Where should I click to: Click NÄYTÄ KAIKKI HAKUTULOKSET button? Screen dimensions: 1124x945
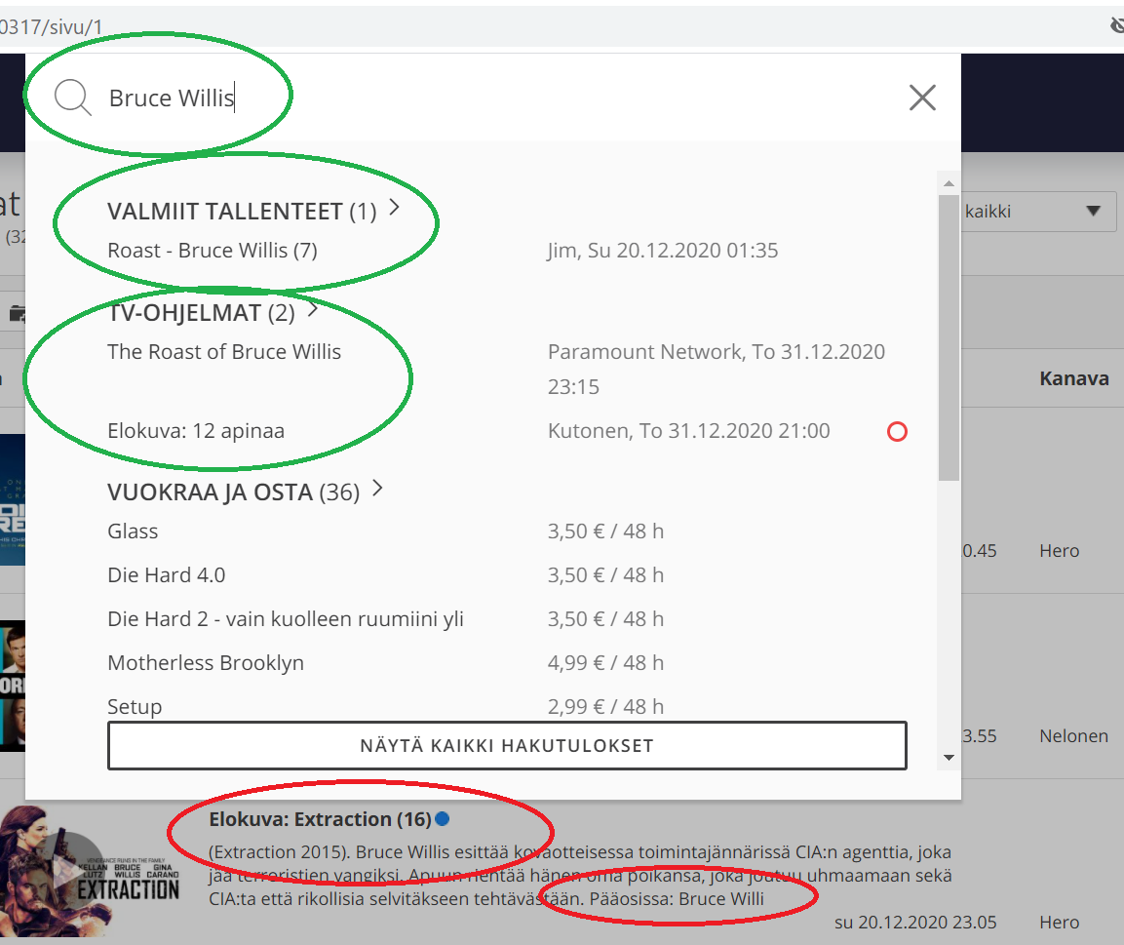coord(508,746)
